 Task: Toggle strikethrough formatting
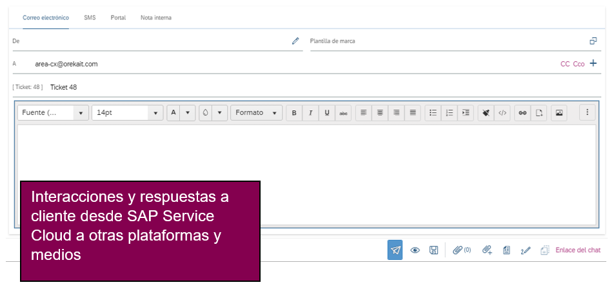(343, 113)
